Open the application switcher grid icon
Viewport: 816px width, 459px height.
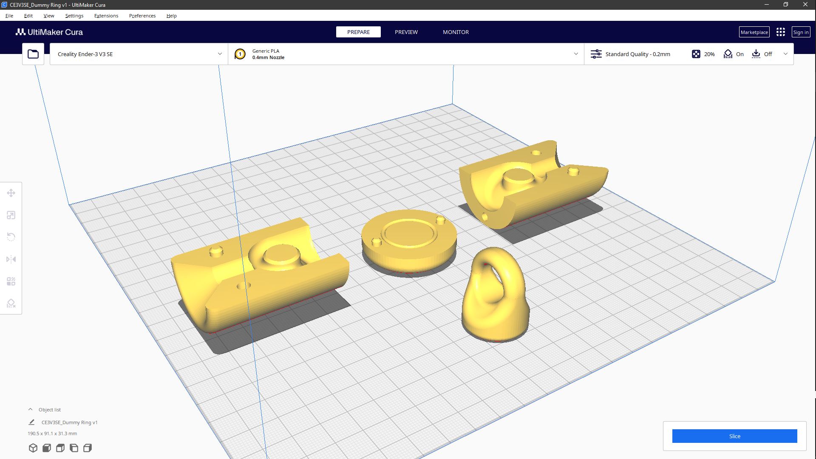(780, 32)
